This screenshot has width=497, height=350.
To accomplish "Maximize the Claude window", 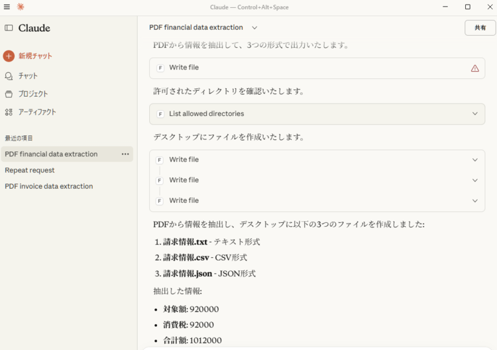I will click(x=467, y=7).
